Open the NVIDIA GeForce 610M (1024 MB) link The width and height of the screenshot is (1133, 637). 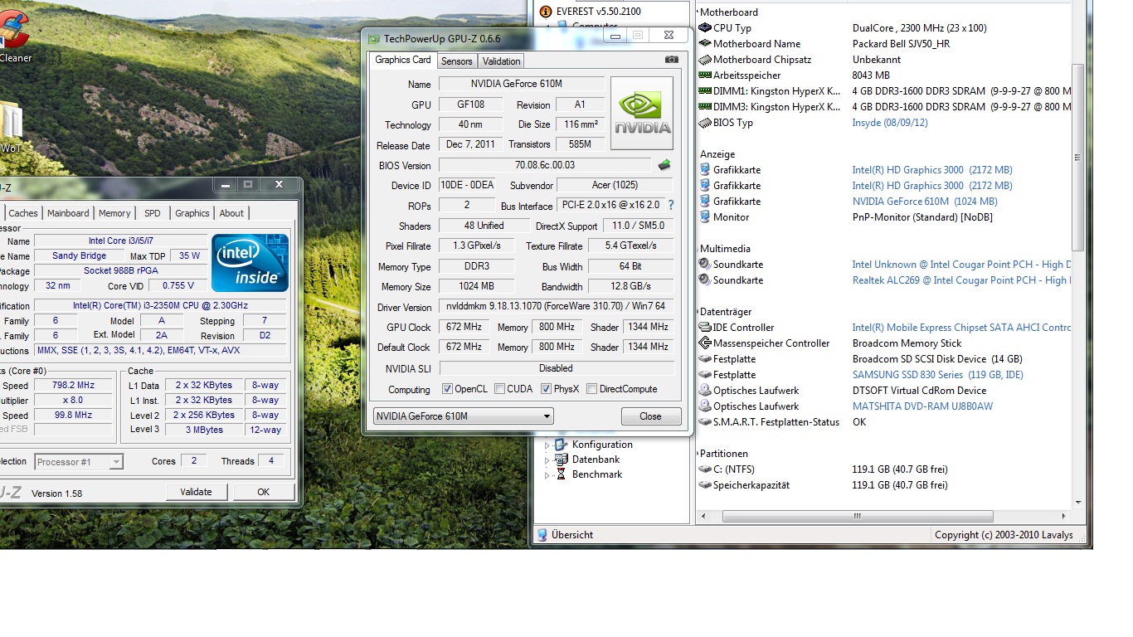pos(925,202)
